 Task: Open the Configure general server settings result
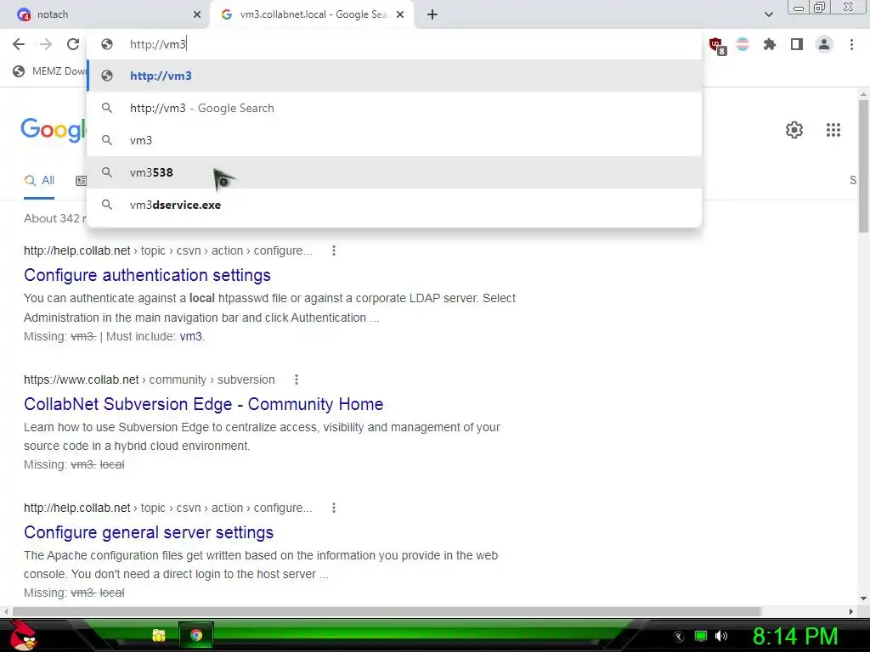click(x=149, y=532)
